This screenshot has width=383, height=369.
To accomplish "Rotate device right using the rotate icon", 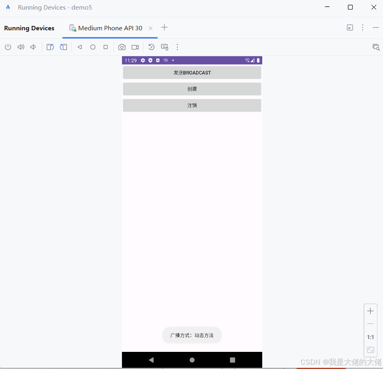I will tap(63, 47).
